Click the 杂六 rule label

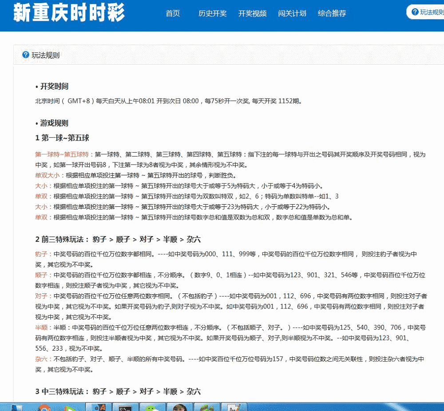tap(40, 360)
